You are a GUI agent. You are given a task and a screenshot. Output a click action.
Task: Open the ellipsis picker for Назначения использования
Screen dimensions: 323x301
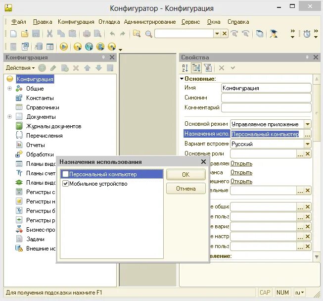pos(307,134)
